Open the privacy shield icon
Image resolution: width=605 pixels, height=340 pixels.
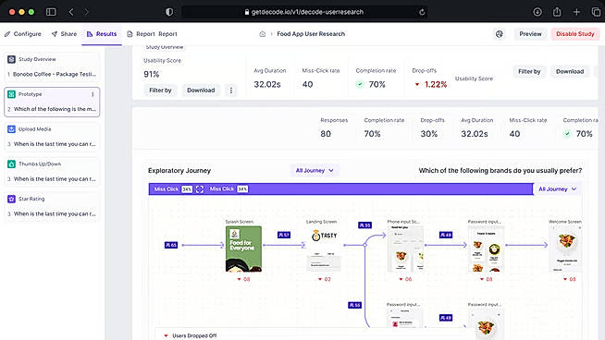click(169, 12)
